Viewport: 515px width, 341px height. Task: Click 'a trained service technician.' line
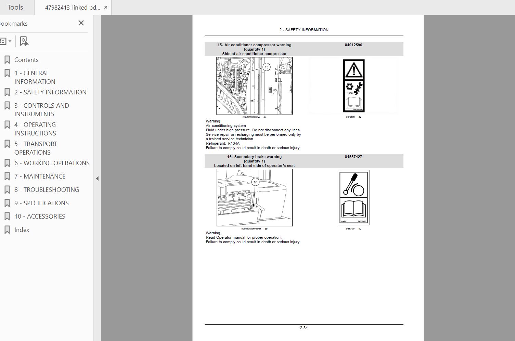click(x=230, y=139)
